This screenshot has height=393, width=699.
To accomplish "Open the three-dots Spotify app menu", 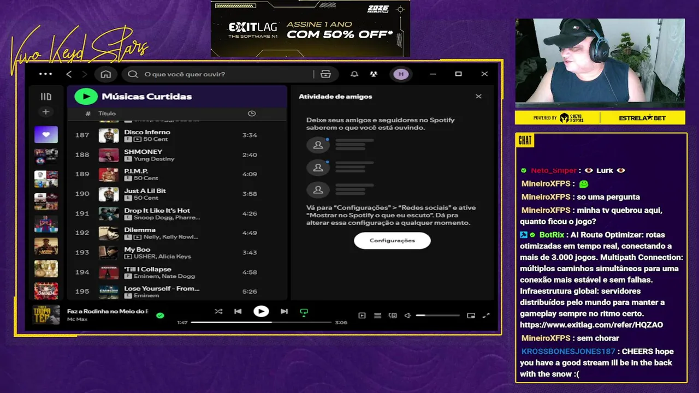I will [x=46, y=74].
